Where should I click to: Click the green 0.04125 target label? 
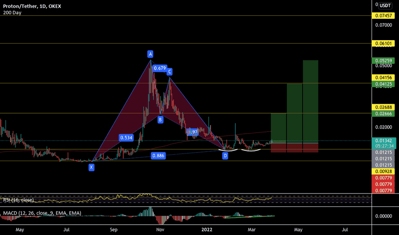click(x=384, y=84)
